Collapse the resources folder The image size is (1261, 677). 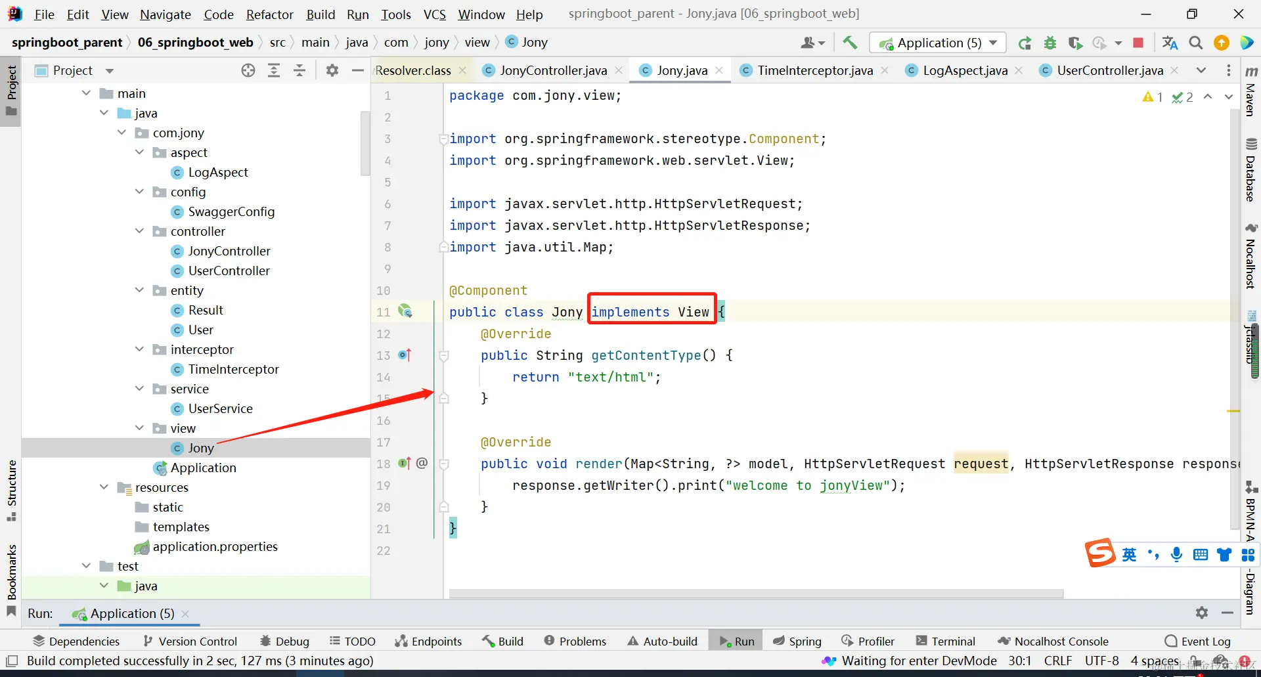click(104, 487)
